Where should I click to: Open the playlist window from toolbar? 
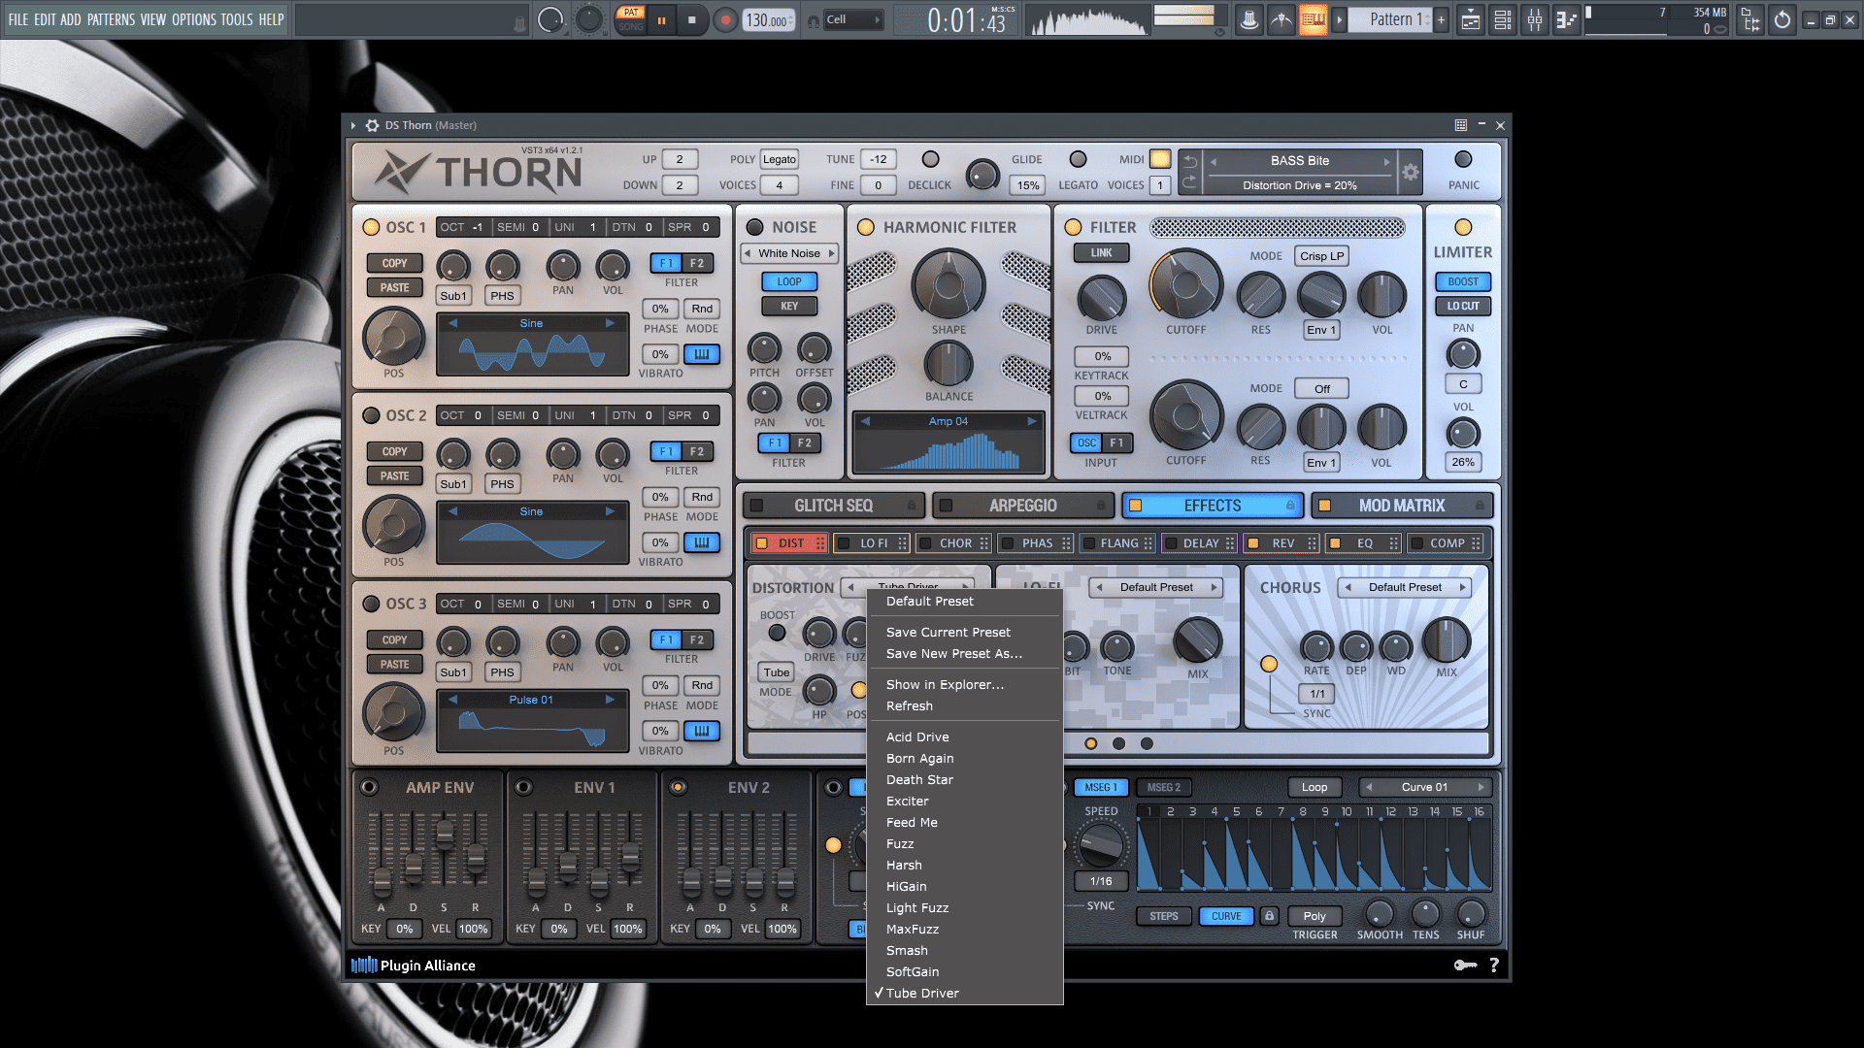click(1471, 19)
